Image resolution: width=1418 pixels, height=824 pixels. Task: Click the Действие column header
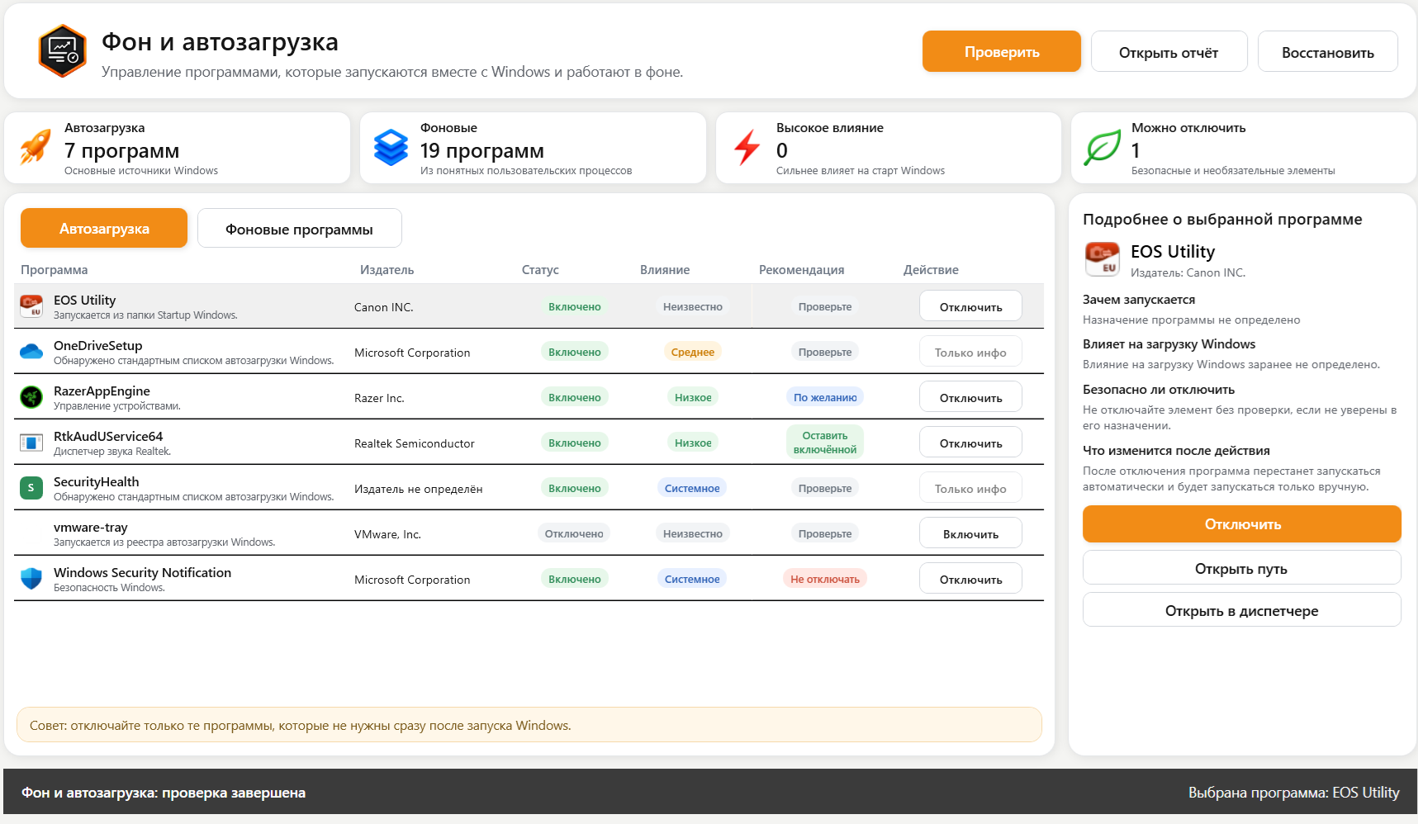coord(931,270)
